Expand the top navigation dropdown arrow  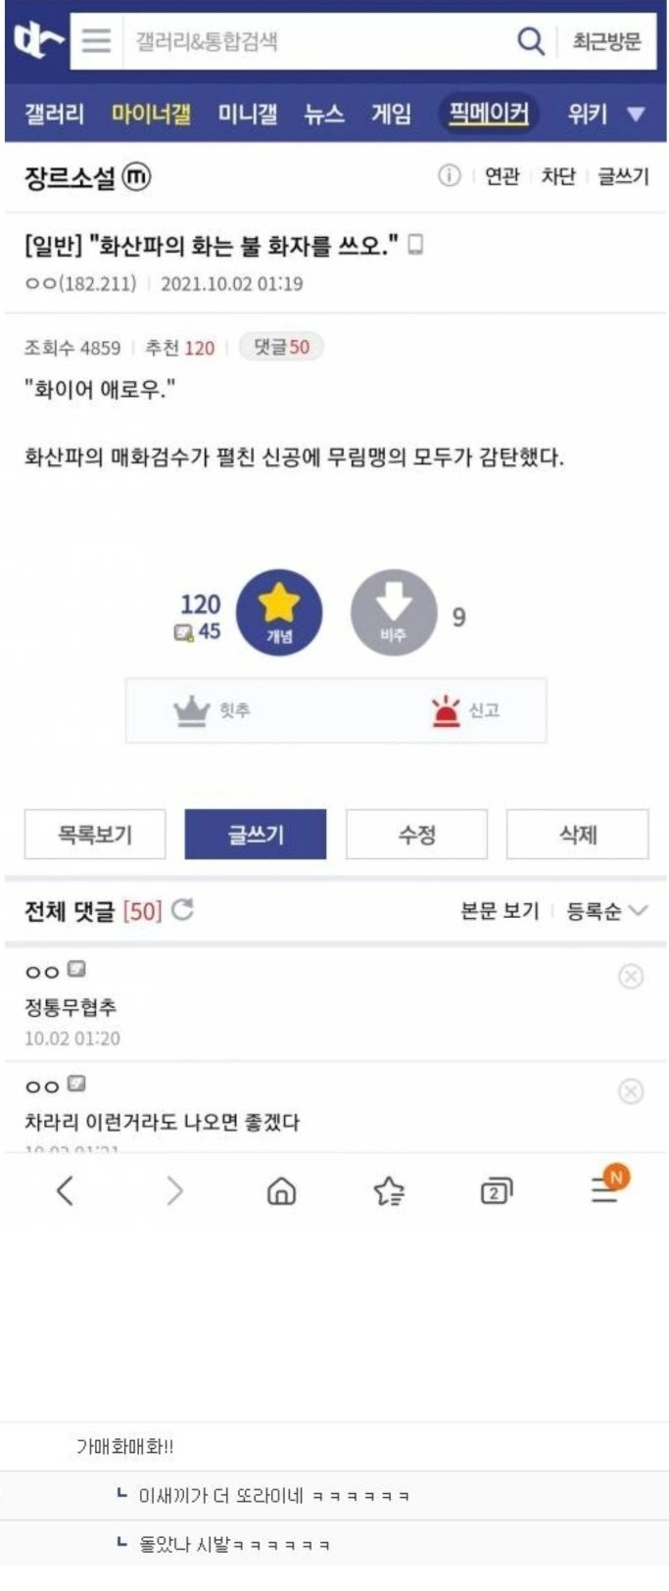click(x=636, y=115)
